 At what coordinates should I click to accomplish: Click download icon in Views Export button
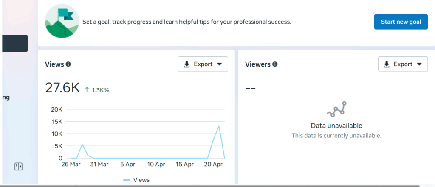coord(186,64)
